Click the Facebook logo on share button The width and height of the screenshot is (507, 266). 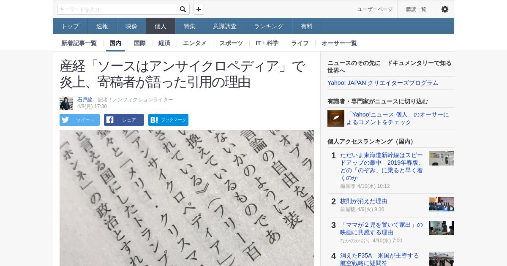(x=110, y=120)
